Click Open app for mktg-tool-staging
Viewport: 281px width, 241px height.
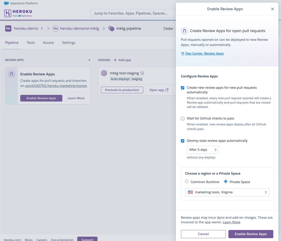click(159, 90)
